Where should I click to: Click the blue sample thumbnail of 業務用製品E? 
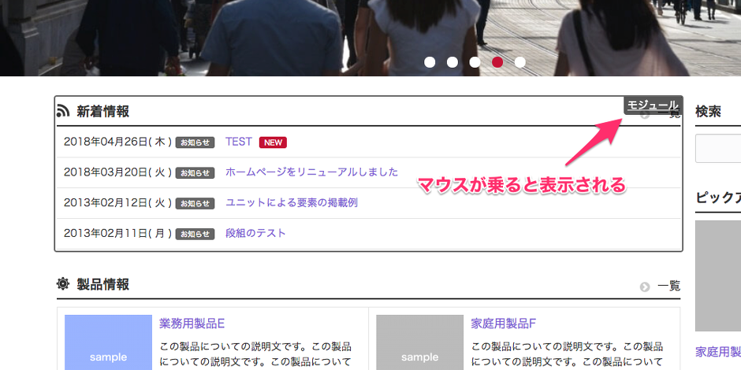(x=108, y=342)
